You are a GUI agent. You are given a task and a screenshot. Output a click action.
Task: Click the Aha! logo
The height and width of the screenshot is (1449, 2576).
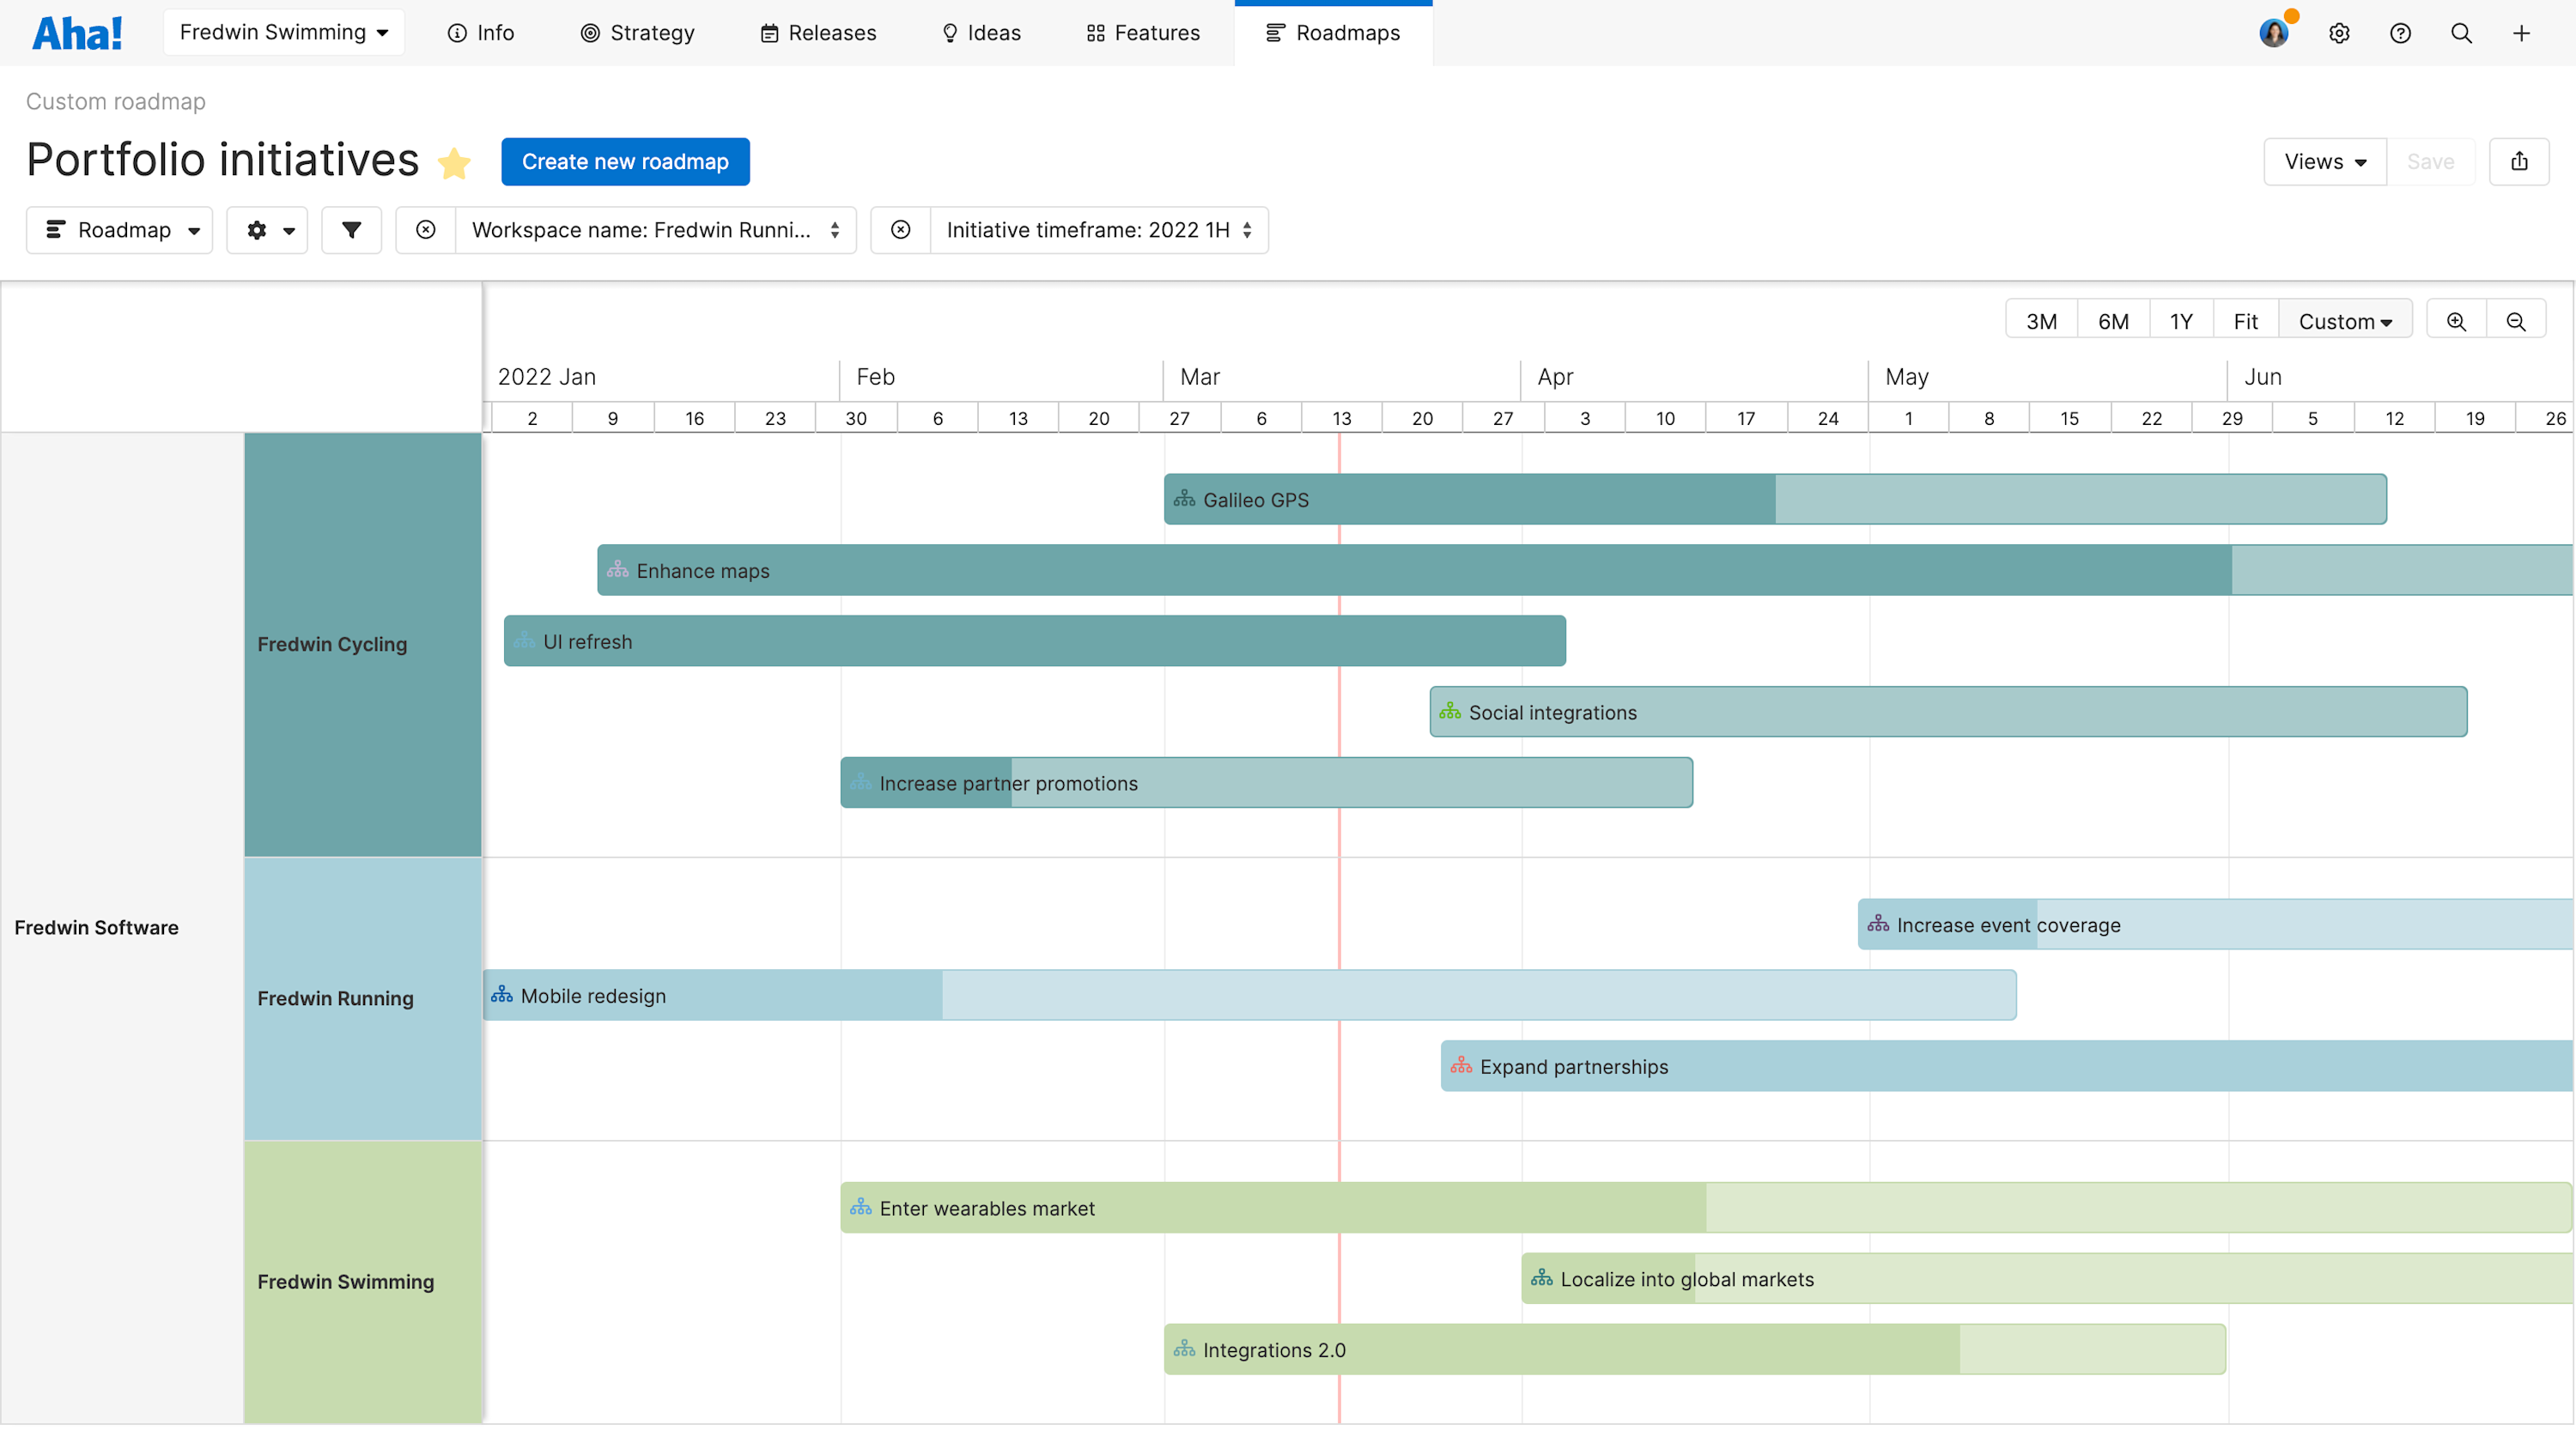click(x=77, y=32)
